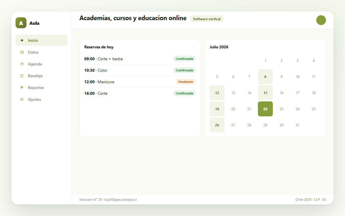This screenshot has height=216, width=345.
Task: Select July 19 in the calendar
Action: pos(217,109)
